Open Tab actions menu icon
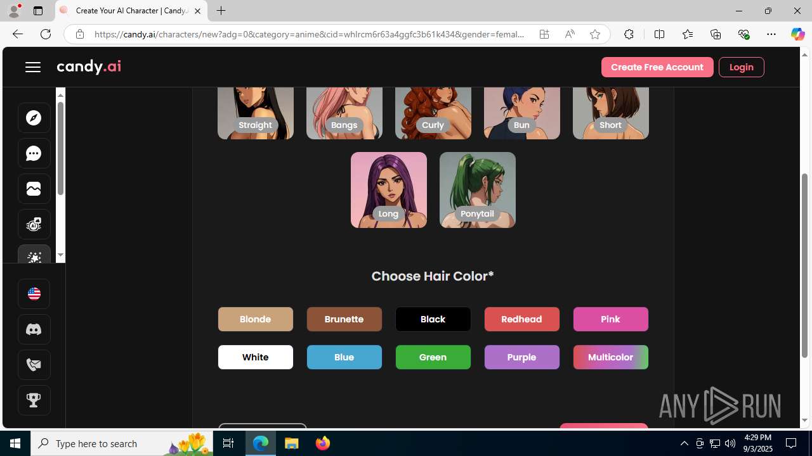812x456 pixels. pyautogui.click(x=38, y=11)
